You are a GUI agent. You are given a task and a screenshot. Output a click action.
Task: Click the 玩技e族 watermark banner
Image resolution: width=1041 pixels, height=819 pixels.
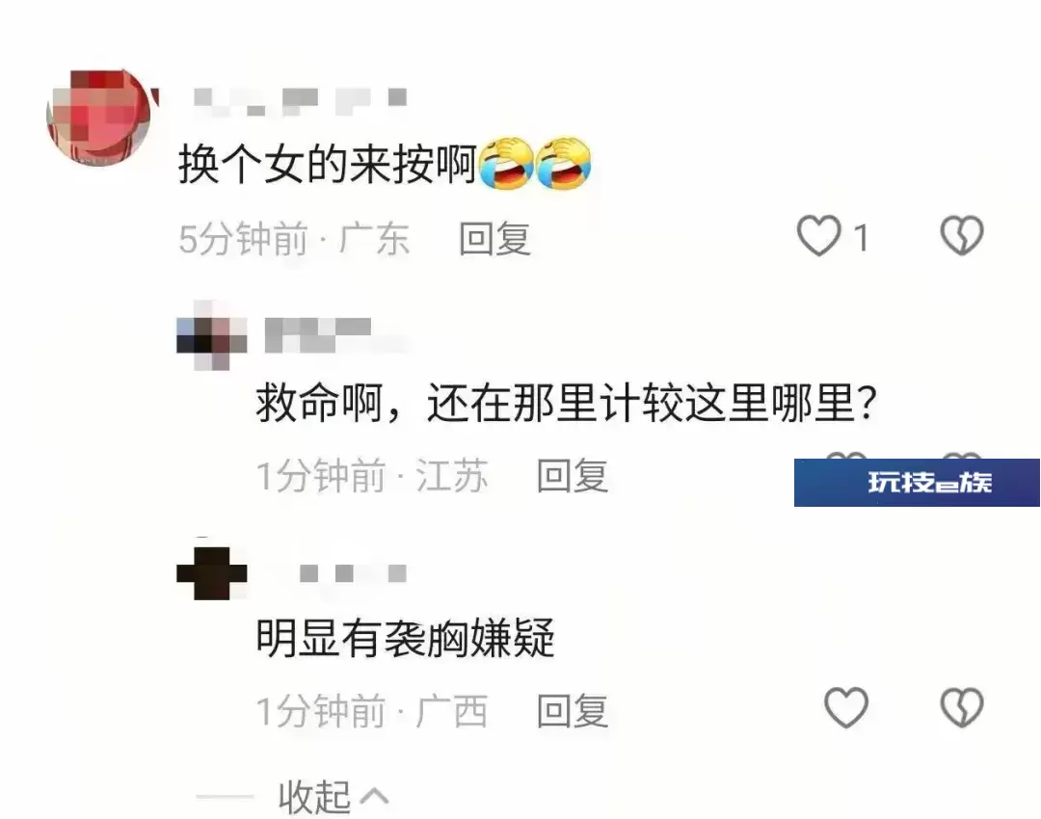point(917,483)
